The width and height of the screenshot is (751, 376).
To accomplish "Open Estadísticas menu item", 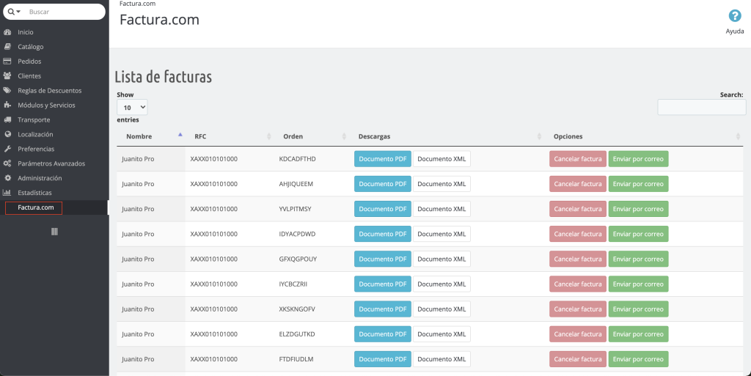I will coord(34,193).
